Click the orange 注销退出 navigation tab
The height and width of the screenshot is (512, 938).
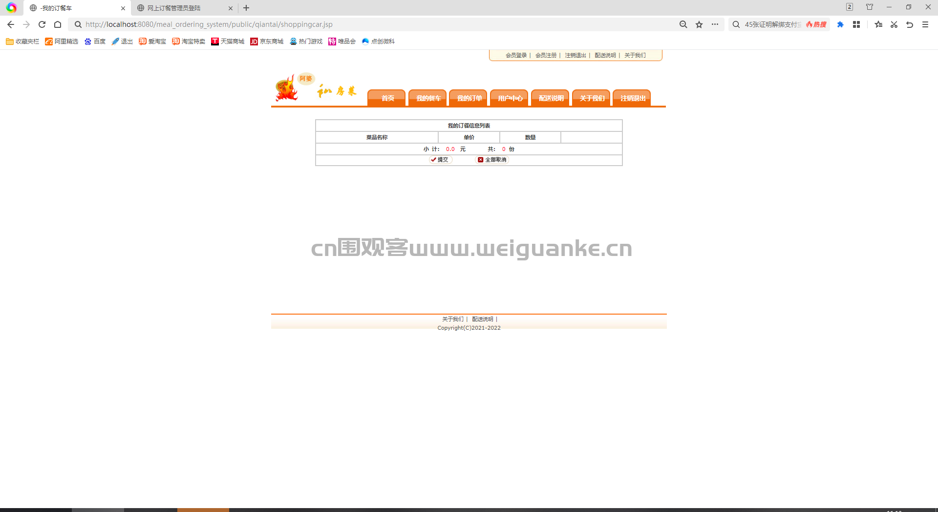(x=633, y=98)
